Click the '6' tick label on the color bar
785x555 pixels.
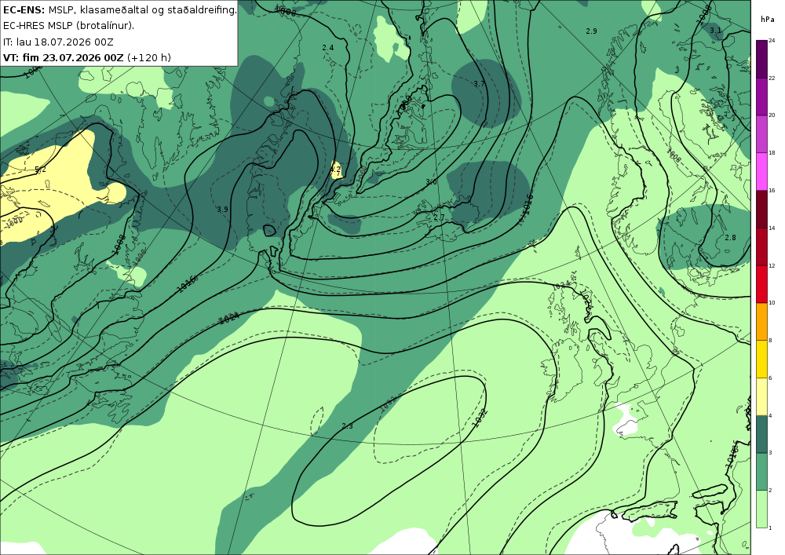770,378
